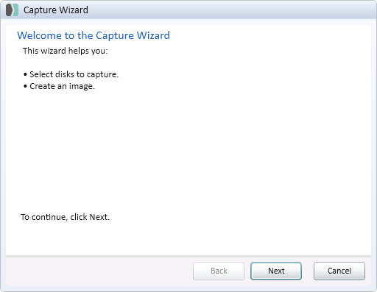Screen dimensions: 377x292
Task: Click the word 'Welcome' in the blue heading
Action: coord(39,35)
